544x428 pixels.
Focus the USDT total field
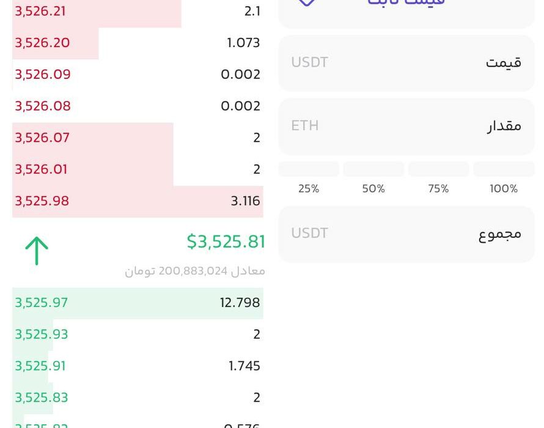406,234
